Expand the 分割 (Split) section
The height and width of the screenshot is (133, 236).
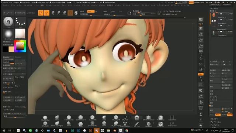point(212,91)
